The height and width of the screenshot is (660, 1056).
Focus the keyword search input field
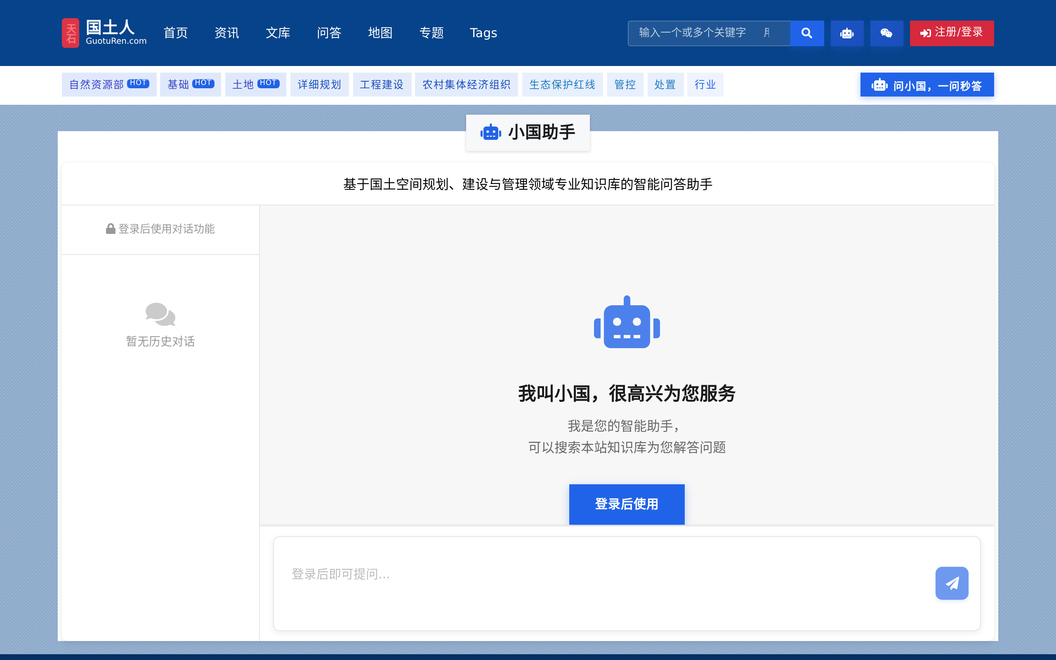pyautogui.click(x=709, y=33)
